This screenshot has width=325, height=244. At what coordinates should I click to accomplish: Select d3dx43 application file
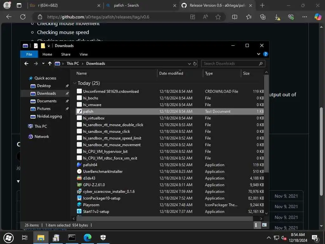point(89,178)
